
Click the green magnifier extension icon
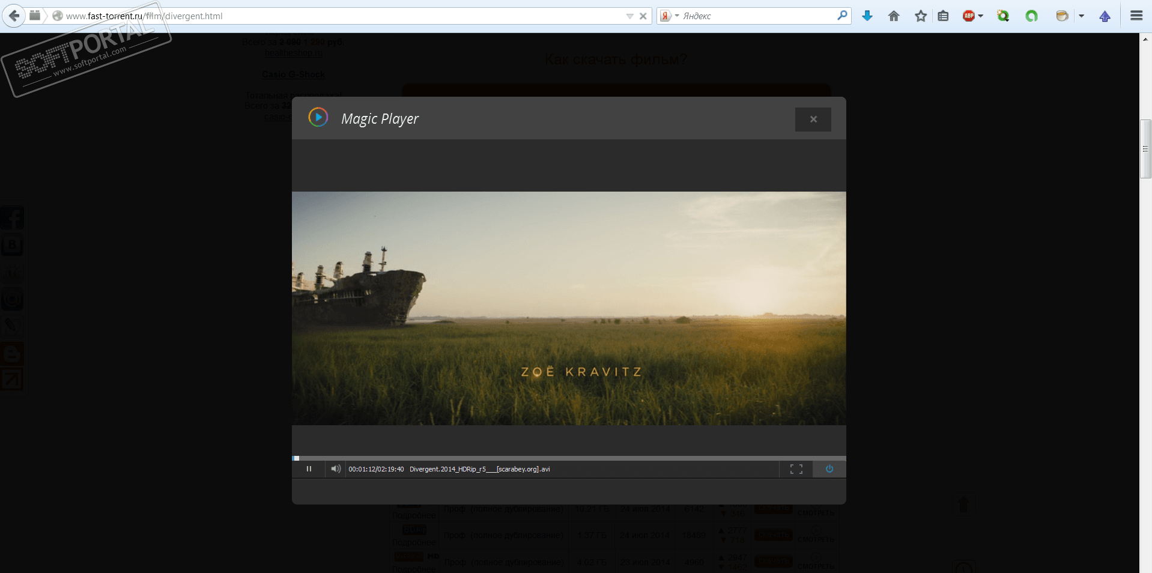point(1003,16)
